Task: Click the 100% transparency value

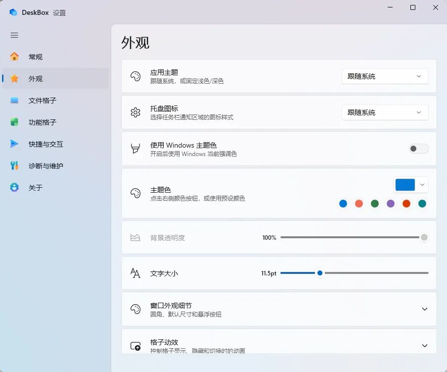Action: coord(269,238)
